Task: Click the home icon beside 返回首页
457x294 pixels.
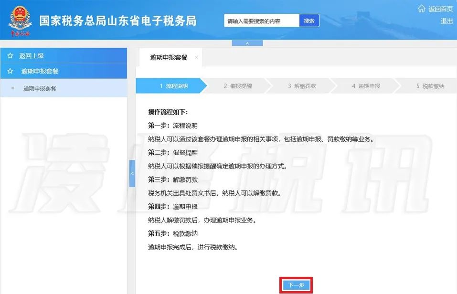Action: coord(421,9)
